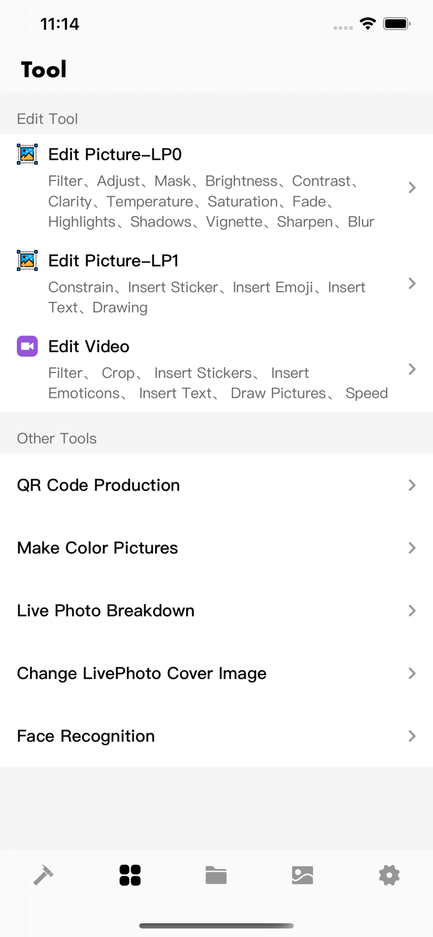Viewport: 433px width, 937px height.
Task: Open the QR Code Production chevron
Action: point(412,485)
